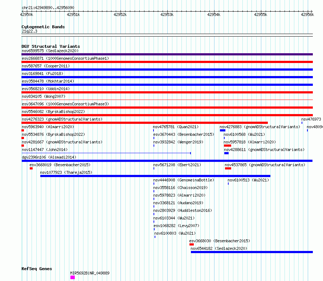Click the chr21:42949890..42956090 coordinate text
Screen dimensions: 323x281
click(48, 8)
